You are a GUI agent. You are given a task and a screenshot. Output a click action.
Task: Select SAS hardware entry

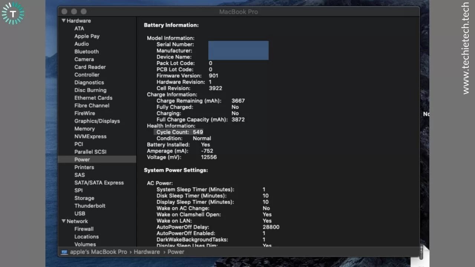coord(79,175)
